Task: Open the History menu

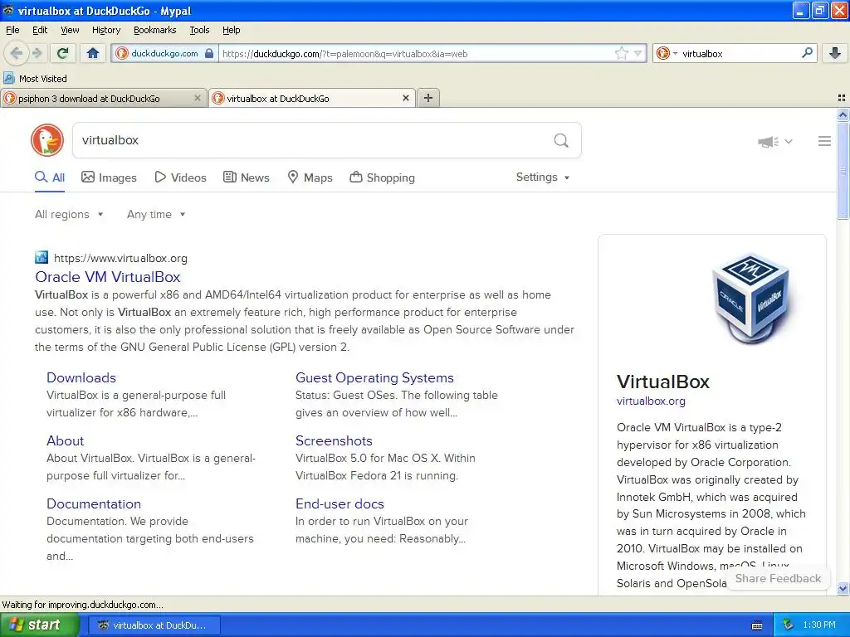Action: (105, 30)
